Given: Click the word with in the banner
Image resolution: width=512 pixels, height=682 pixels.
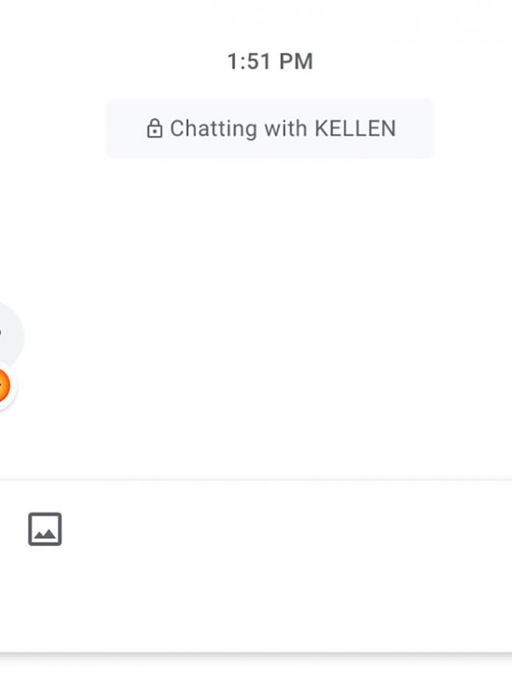Looking at the screenshot, I should tap(269, 129).
